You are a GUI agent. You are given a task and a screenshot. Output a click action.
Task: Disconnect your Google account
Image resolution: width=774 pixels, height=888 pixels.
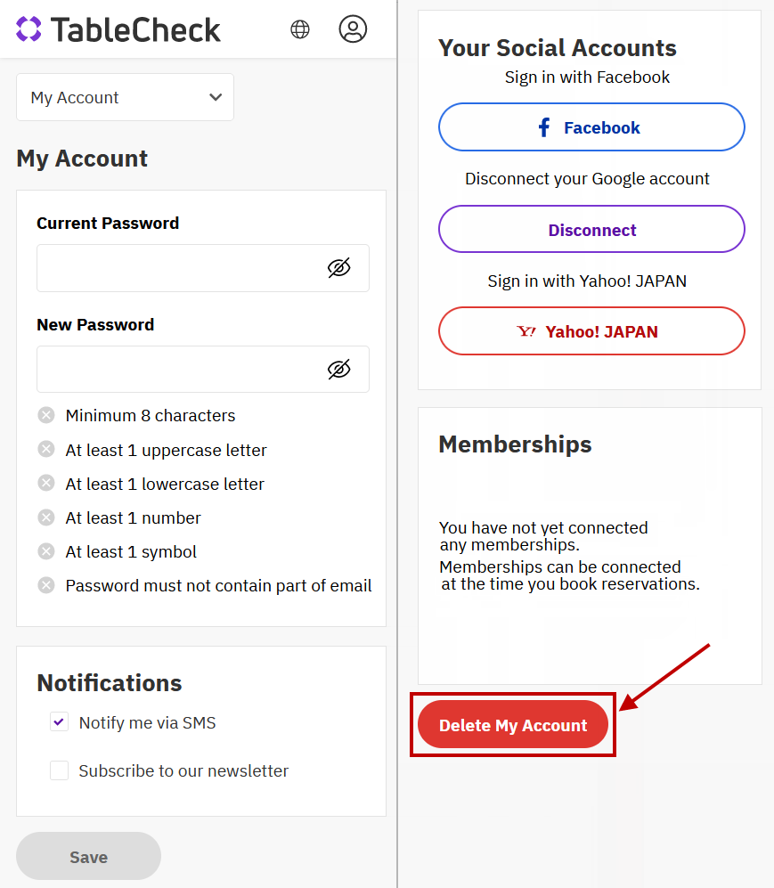pos(591,230)
